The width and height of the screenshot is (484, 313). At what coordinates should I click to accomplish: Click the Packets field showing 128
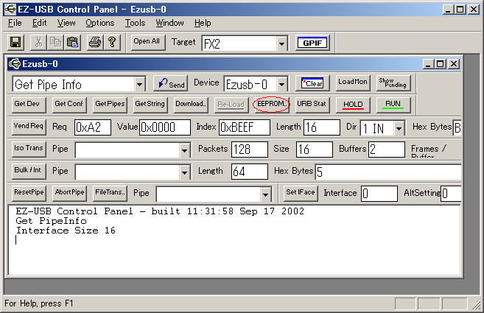point(250,150)
